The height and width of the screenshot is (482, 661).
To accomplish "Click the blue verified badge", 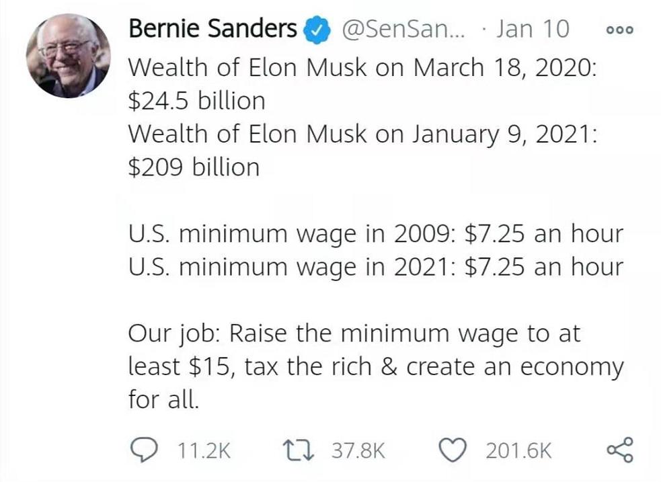I will click(316, 29).
